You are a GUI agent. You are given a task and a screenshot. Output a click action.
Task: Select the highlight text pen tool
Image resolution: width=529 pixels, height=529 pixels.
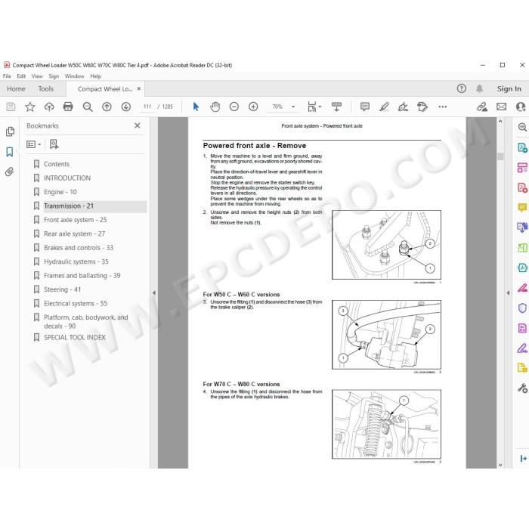384,107
